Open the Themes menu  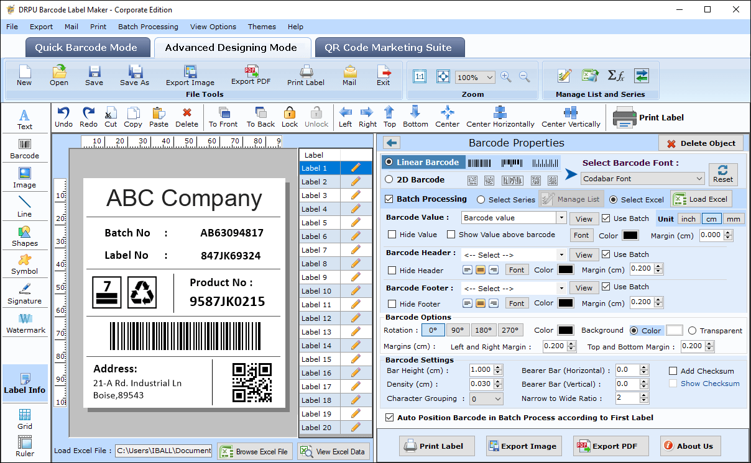click(262, 27)
